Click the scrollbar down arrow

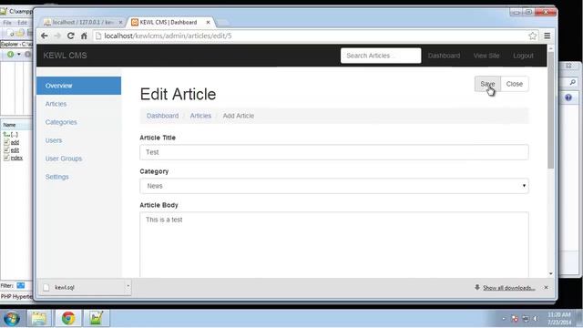[550, 273]
